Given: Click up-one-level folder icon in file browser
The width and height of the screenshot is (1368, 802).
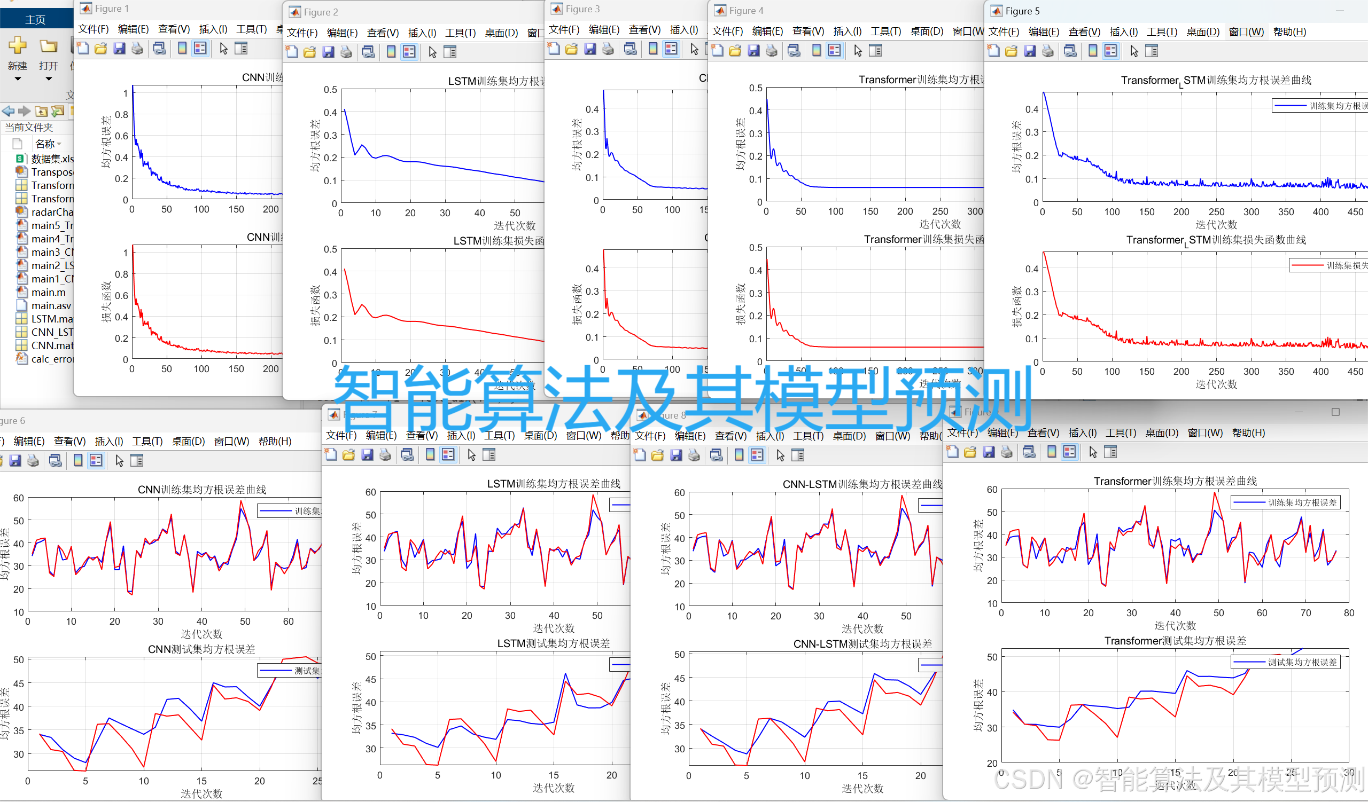Looking at the screenshot, I should [x=41, y=111].
